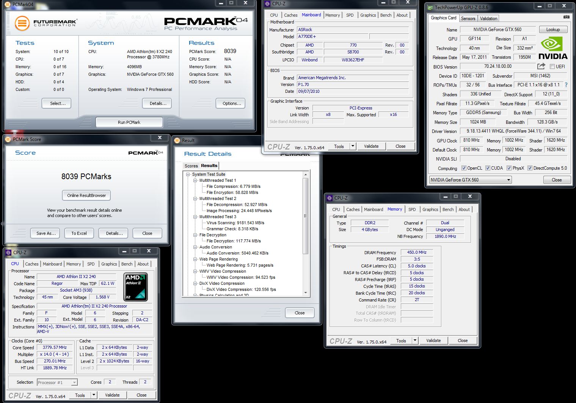Click Validate in CPU-Z Memory window
Viewport: 576px width, 403px height.
[x=433, y=341]
